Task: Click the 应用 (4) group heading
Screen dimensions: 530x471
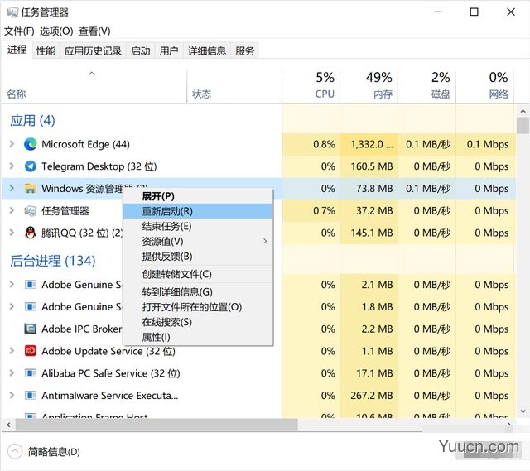Action: [32, 120]
